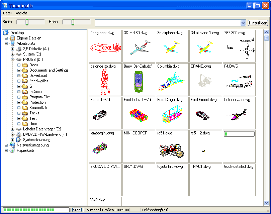Open the Datei menu
Image resolution: width=271 pixels, height=214 pixels.
click(7, 13)
